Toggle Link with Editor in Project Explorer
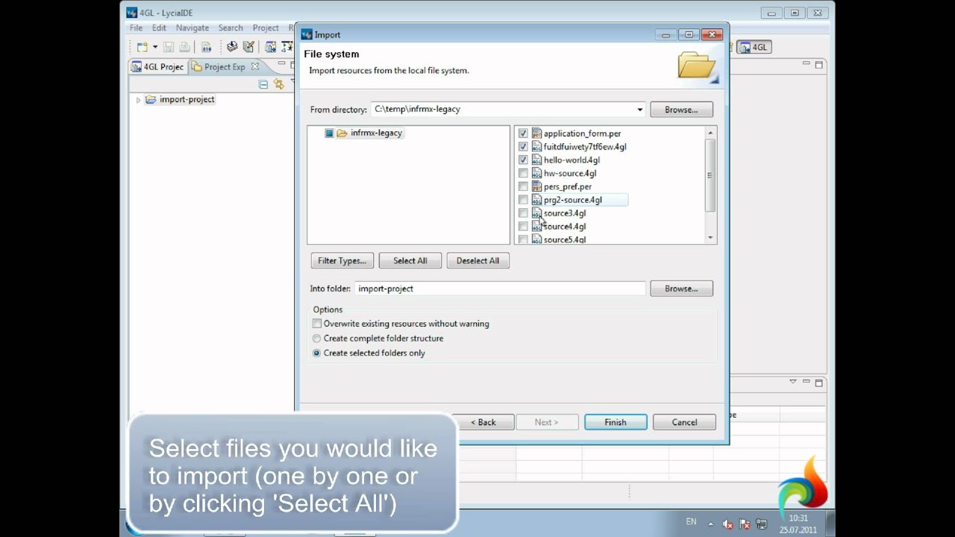Viewport: 955px width, 537px height. coord(278,84)
